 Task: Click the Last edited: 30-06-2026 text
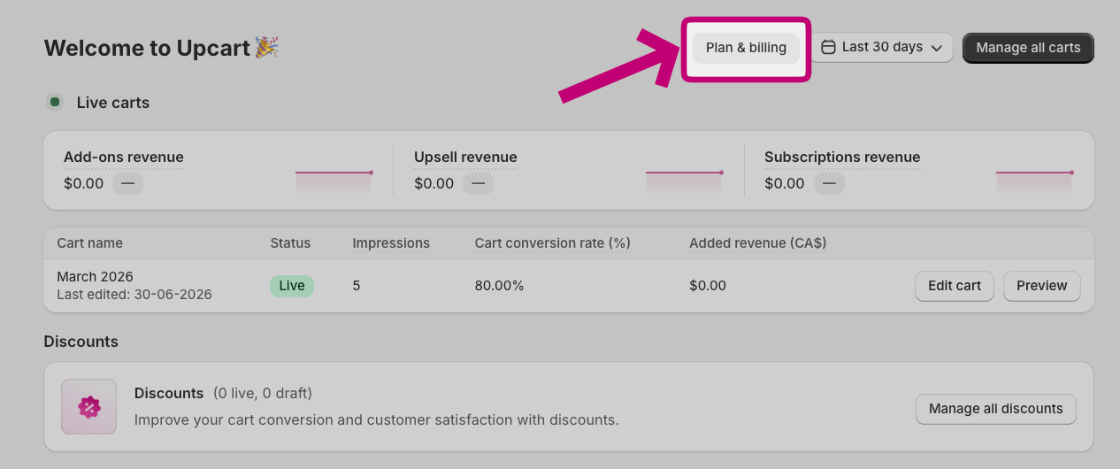(x=134, y=295)
